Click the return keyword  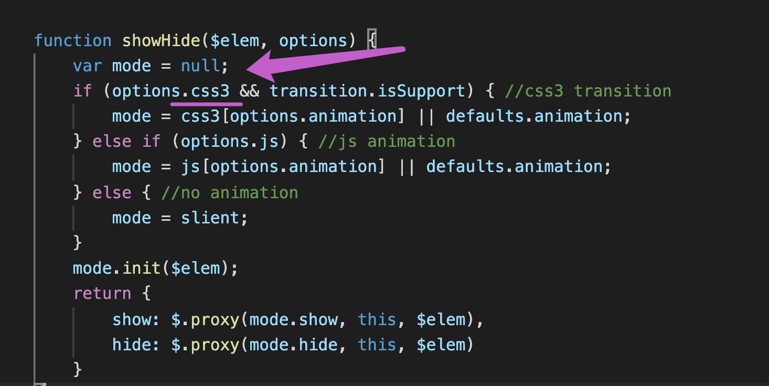pos(102,294)
